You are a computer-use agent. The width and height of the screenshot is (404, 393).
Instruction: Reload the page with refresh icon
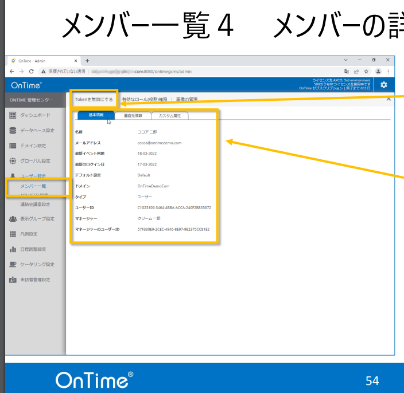coord(32,71)
